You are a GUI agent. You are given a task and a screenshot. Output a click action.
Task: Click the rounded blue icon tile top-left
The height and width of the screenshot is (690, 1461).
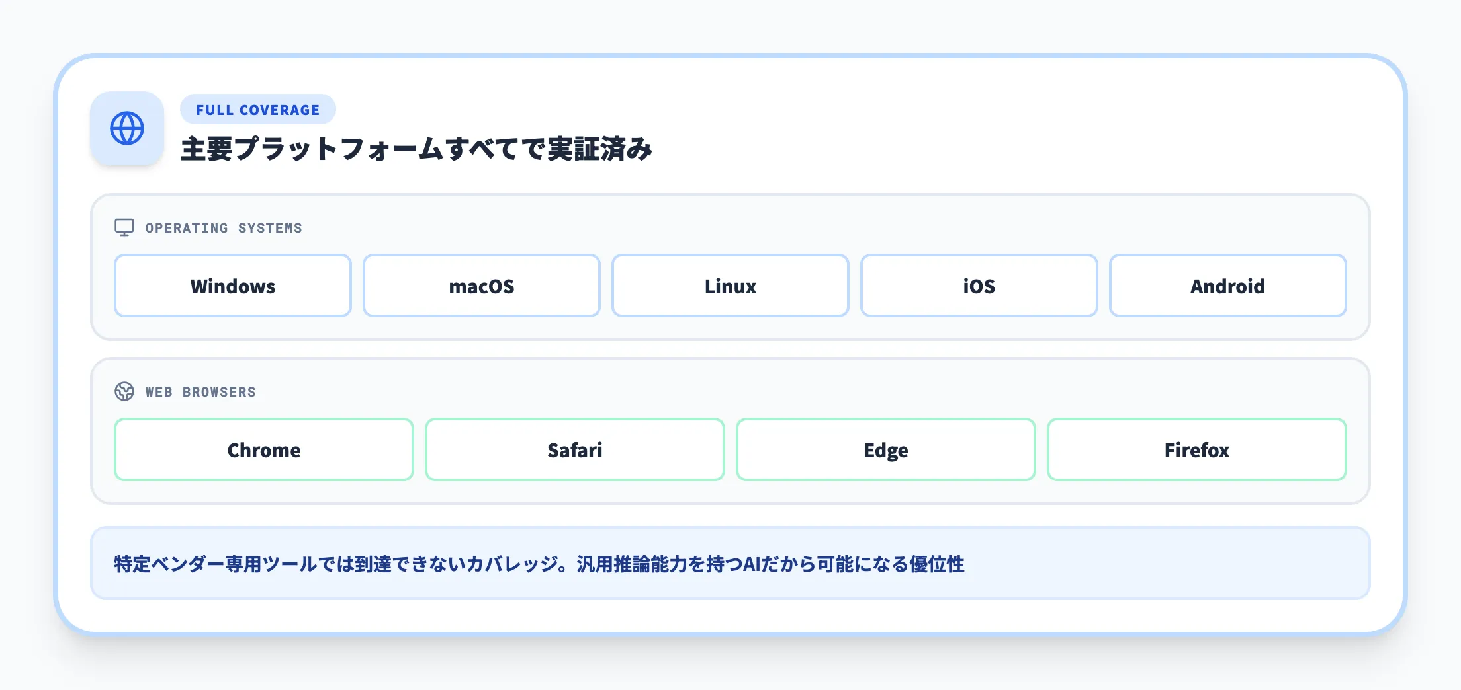click(x=128, y=130)
